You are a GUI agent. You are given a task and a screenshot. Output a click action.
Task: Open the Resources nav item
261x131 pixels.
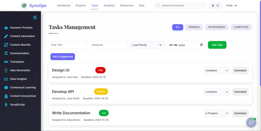(127, 5)
